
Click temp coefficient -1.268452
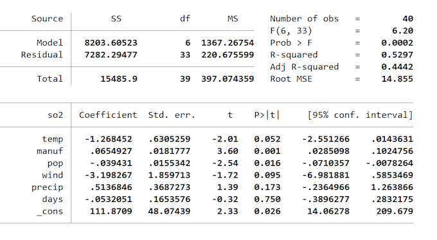109,139
